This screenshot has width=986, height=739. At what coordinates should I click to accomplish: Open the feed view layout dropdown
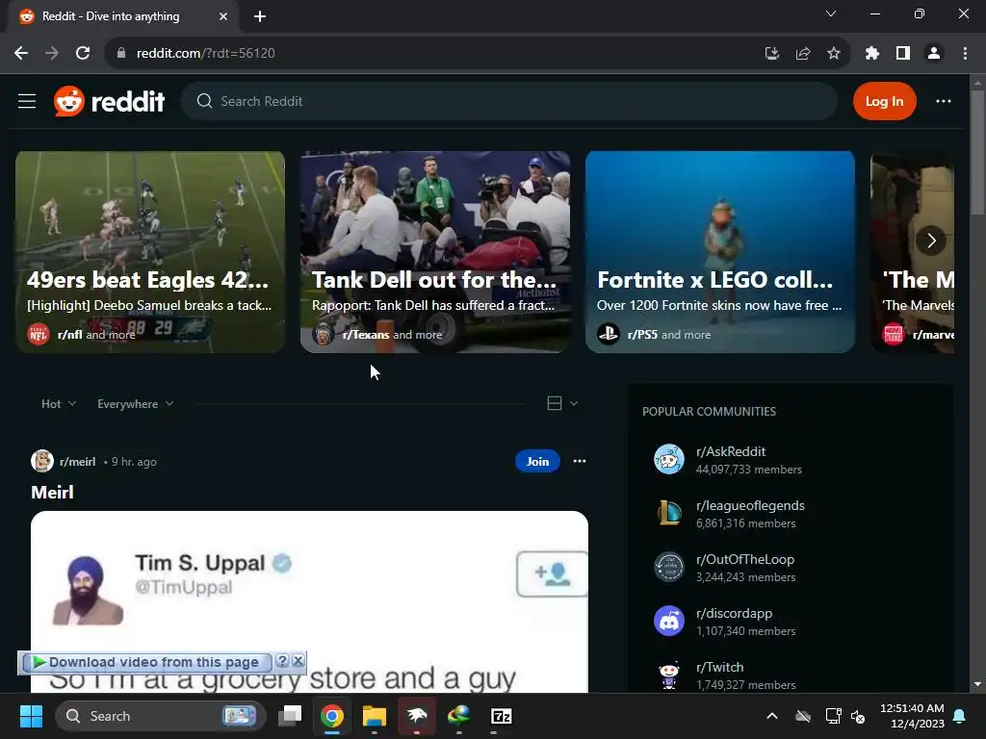(562, 403)
